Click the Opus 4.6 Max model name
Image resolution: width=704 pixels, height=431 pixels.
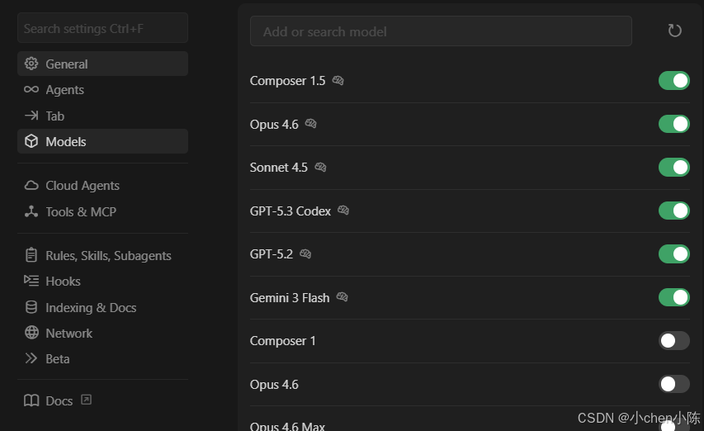(287, 426)
